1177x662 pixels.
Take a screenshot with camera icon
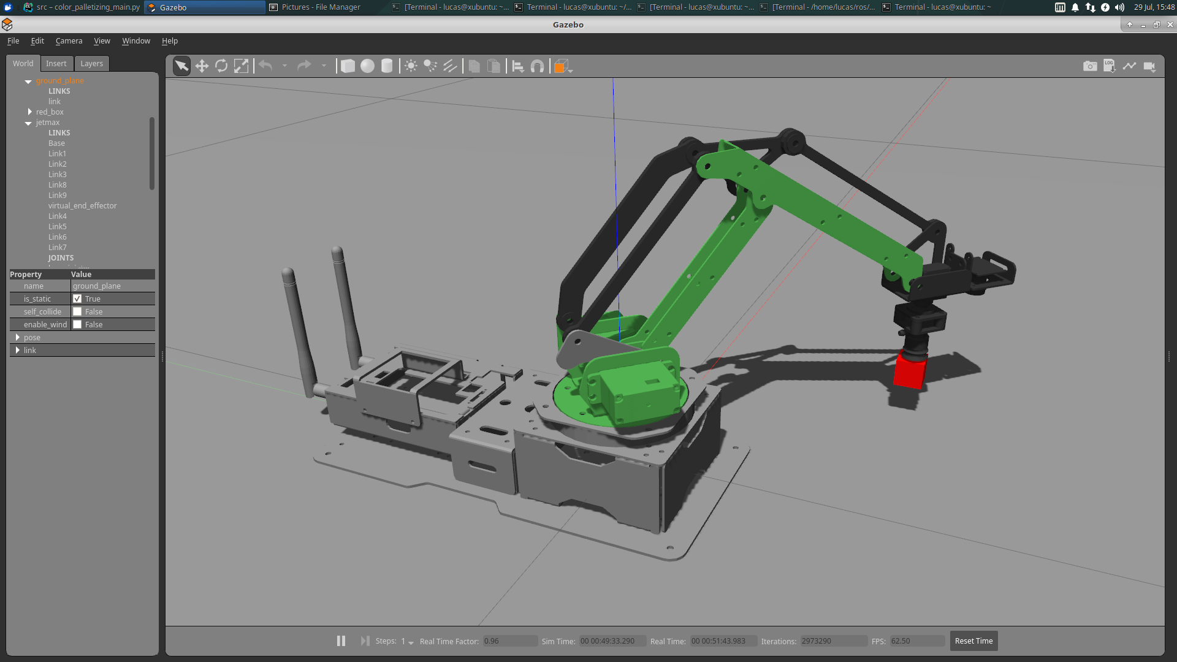point(1090,66)
